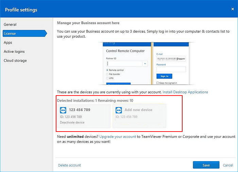Screen dimensions: 238x172
Task: Open the Install Desktop Applications link
Action: (x=185, y=92)
